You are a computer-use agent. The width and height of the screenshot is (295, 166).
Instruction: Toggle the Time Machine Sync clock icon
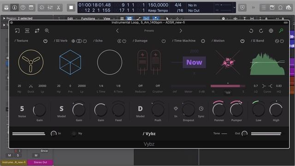[x=201, y=109]
